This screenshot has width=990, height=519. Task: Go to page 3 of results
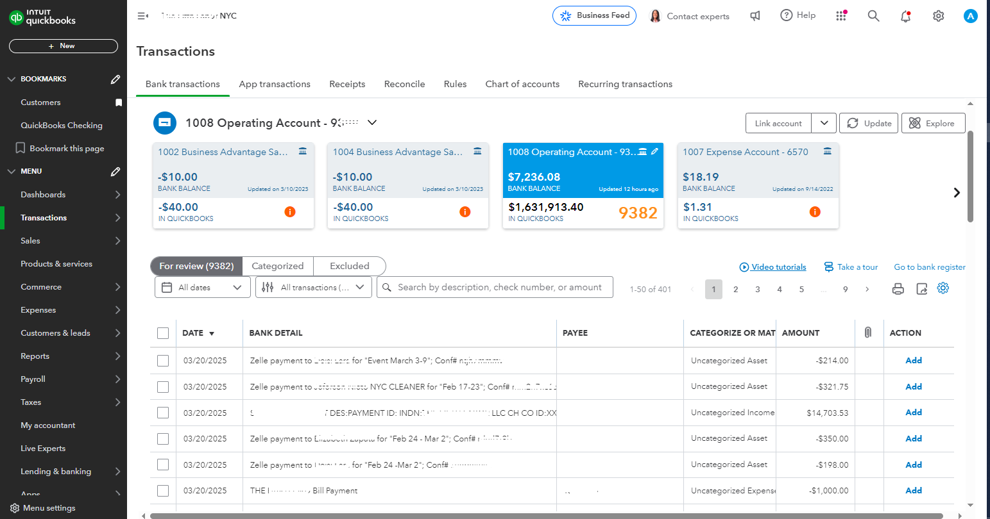click(758, 290)
